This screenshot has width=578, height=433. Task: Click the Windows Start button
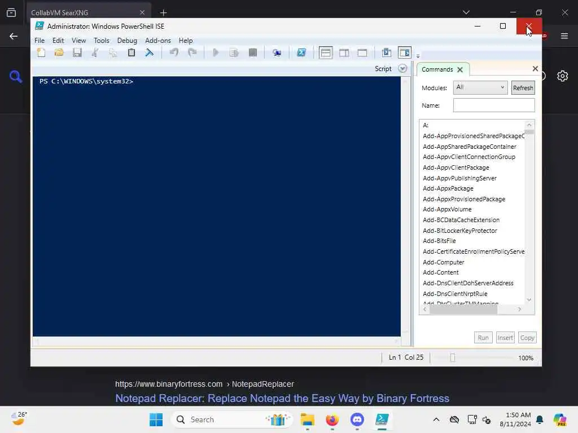tap(156, 419)
